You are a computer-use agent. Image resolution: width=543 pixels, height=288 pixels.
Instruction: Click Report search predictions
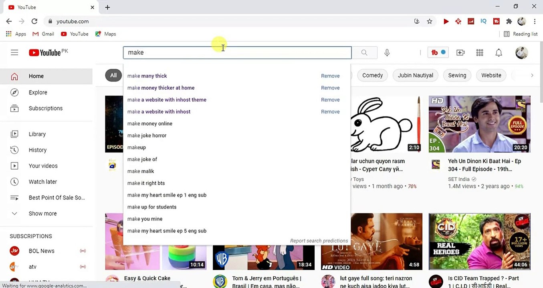319,241
